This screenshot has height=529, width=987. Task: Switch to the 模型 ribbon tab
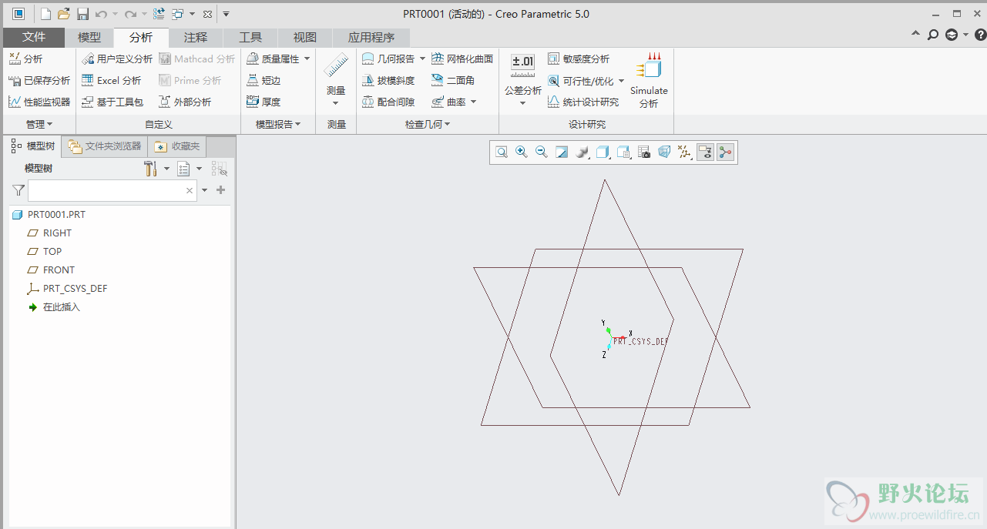(89, 37)
